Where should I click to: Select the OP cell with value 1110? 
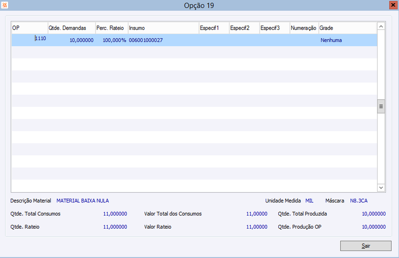coord(29,40)
